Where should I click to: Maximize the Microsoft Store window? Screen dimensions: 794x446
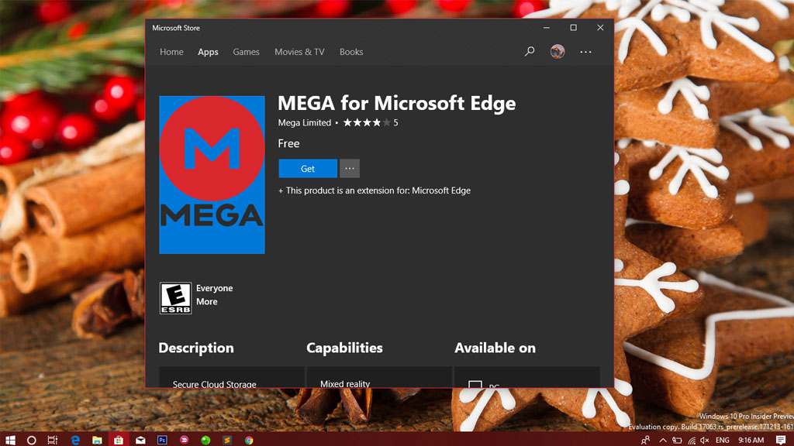coord(573,28)
